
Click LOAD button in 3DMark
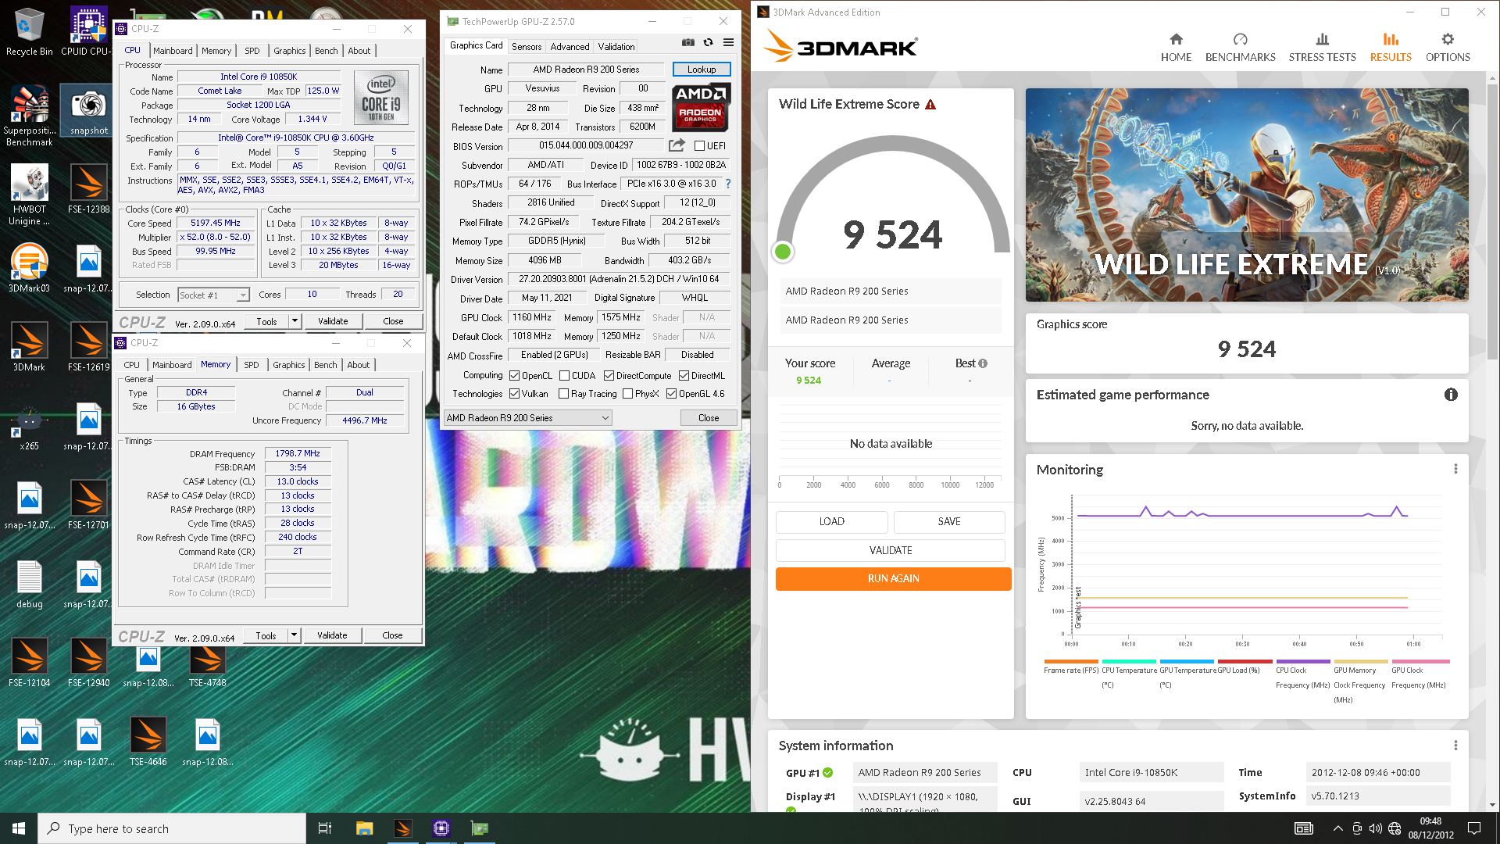click(831, 521)
